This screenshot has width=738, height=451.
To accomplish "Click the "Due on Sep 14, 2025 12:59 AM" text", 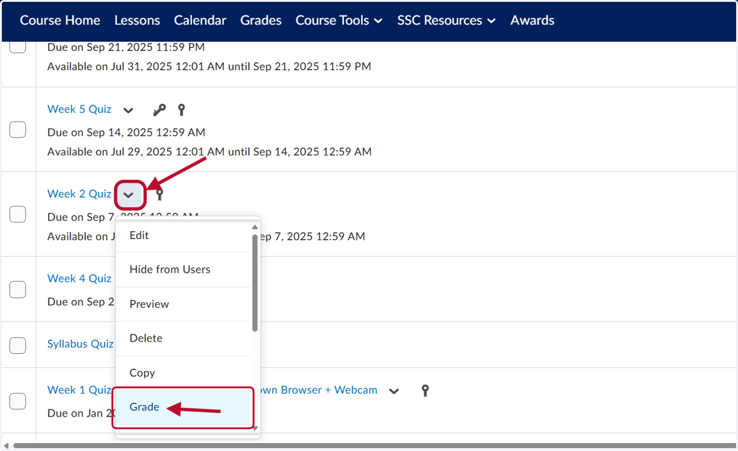I will click(126, 133).
